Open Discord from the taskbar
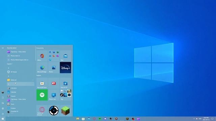 (x=105, y=119)
